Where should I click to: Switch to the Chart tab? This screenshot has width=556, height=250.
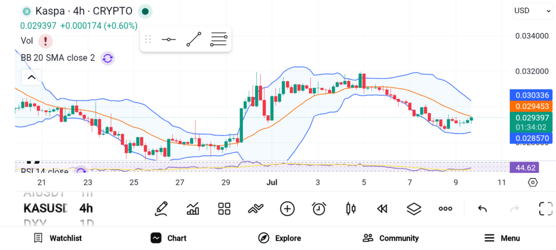[x=168, y=238]
